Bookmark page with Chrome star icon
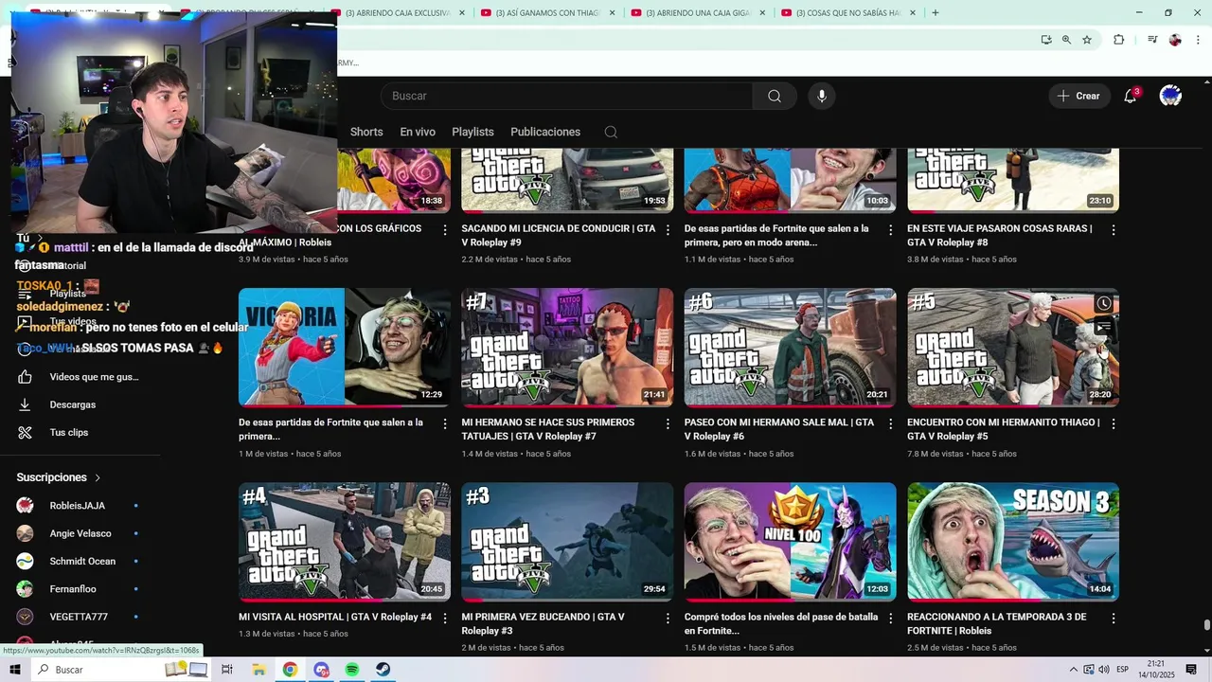This screenshot has width=1212, height=682. point(1087,40)
